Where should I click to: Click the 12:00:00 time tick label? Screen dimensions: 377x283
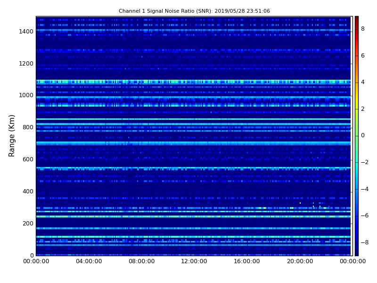point(194,261)
